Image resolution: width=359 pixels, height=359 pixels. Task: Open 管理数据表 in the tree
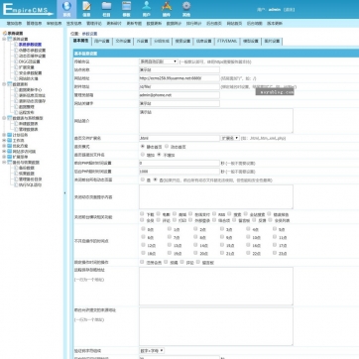(28, 129)
